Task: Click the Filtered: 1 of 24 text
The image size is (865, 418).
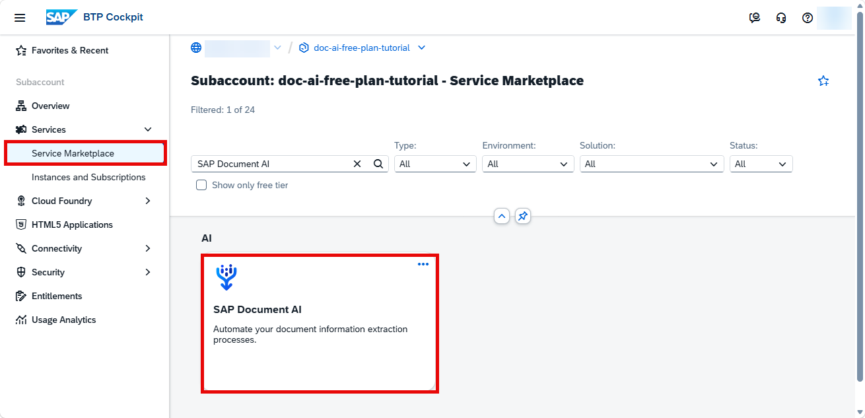Action: (x=223, y=110)
